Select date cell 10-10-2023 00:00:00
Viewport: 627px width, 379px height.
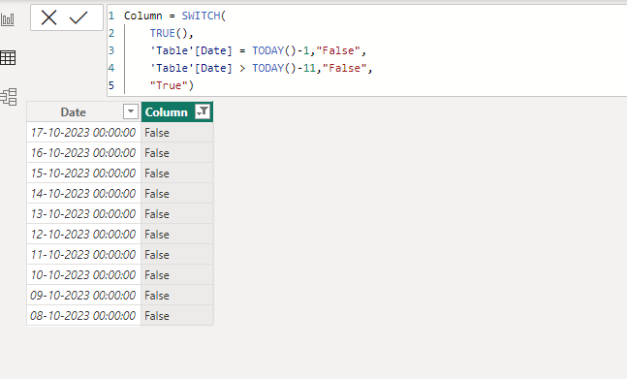point(83,275)
